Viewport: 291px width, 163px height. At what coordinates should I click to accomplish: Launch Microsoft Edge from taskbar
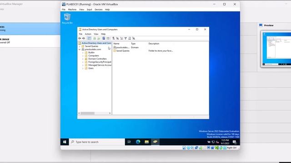pyautogui.click(x=138, y=142)
